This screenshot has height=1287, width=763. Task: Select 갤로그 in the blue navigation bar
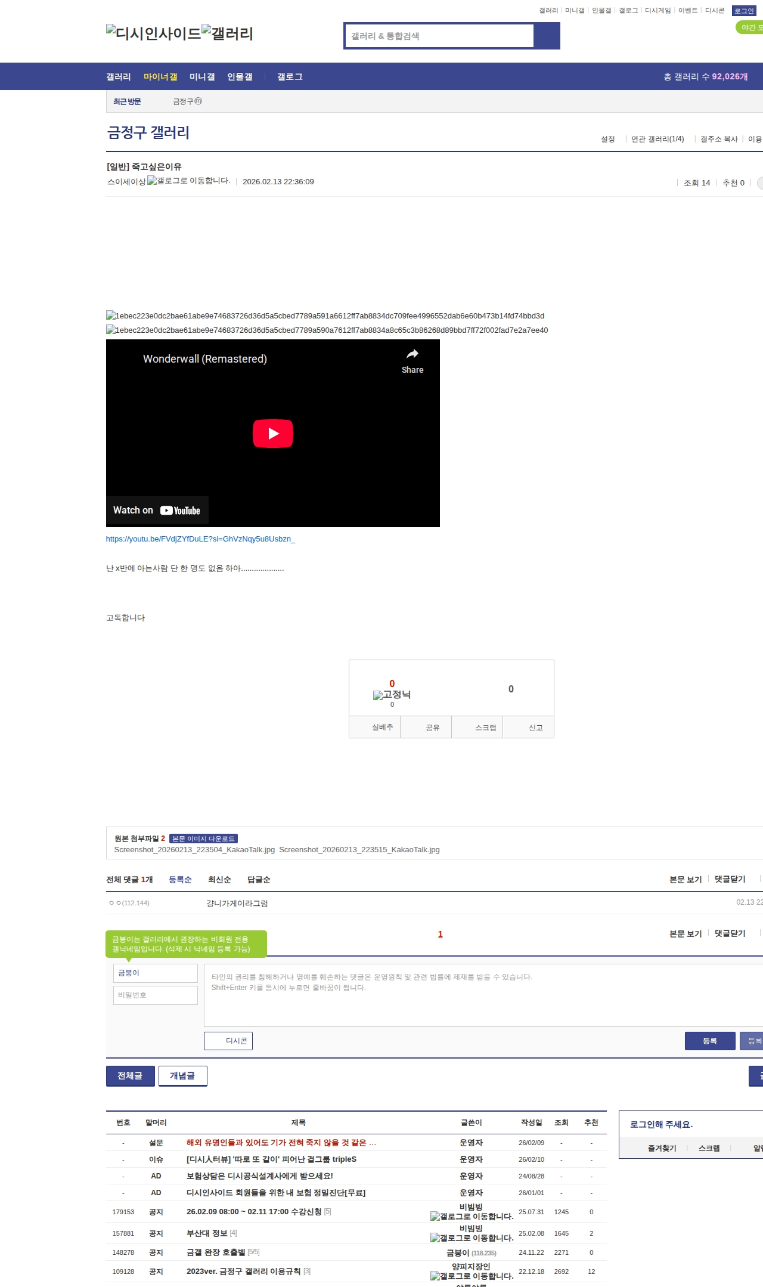point(290,76)
